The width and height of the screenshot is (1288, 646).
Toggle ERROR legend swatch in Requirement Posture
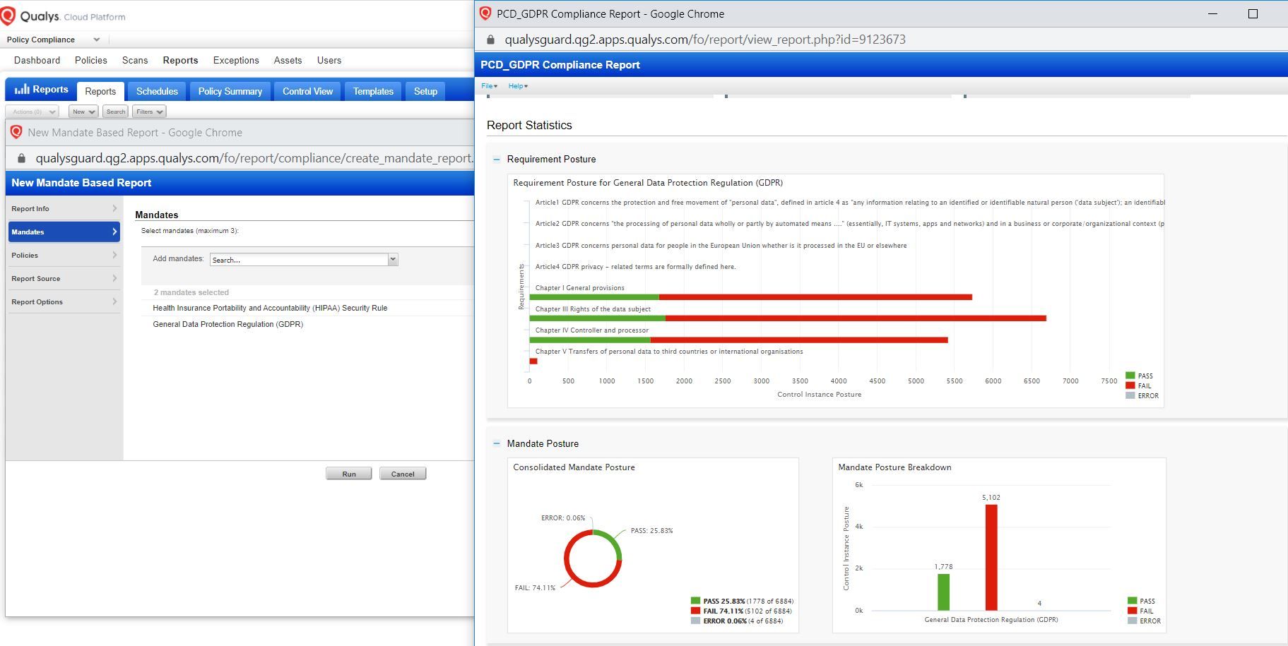tap(1130, 395)
